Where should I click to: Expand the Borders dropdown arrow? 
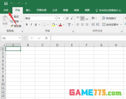(x=48, y=24)
